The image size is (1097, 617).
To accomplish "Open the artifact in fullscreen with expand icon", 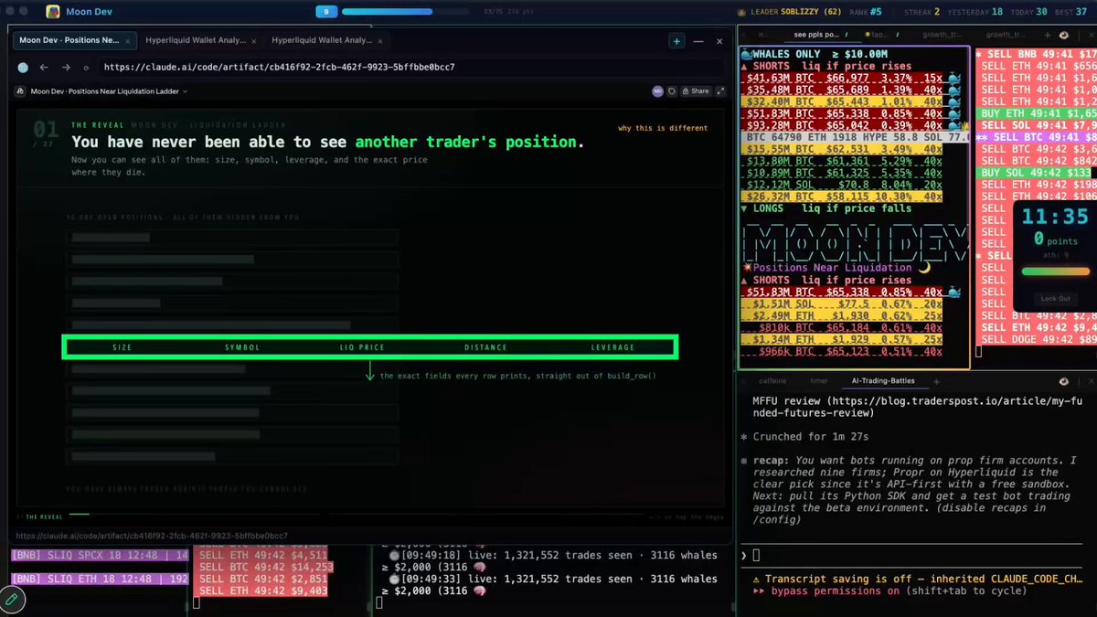I will 720,91.
